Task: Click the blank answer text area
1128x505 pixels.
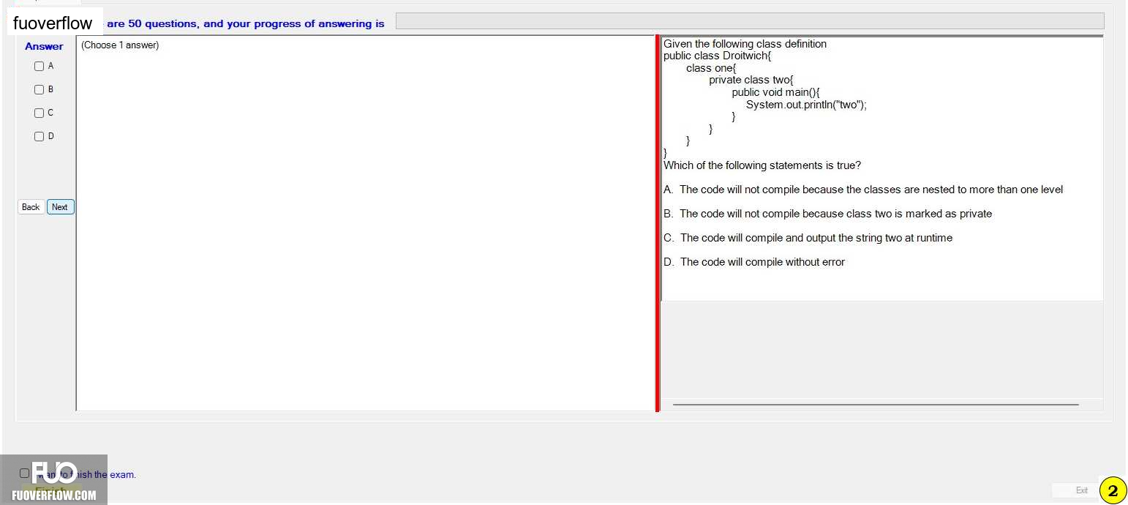Action: point(366,223)
